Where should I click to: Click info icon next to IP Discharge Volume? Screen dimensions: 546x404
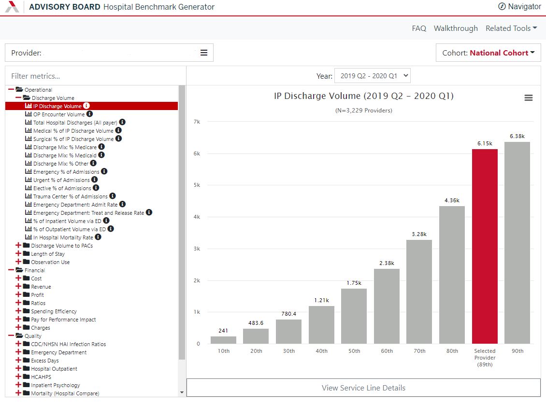[x=86, y=106]
